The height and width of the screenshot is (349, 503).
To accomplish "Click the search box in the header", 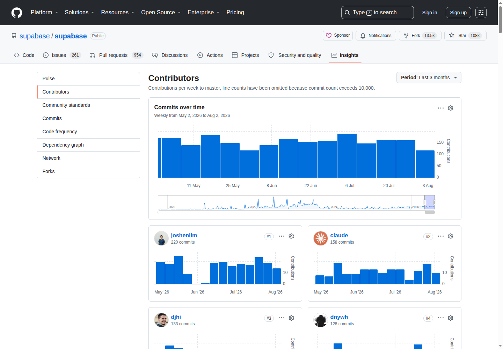I will coord(378,13).
